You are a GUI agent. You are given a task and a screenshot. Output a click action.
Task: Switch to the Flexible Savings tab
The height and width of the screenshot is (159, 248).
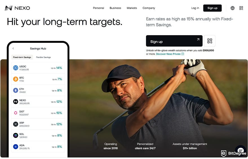tap(43, 57)
